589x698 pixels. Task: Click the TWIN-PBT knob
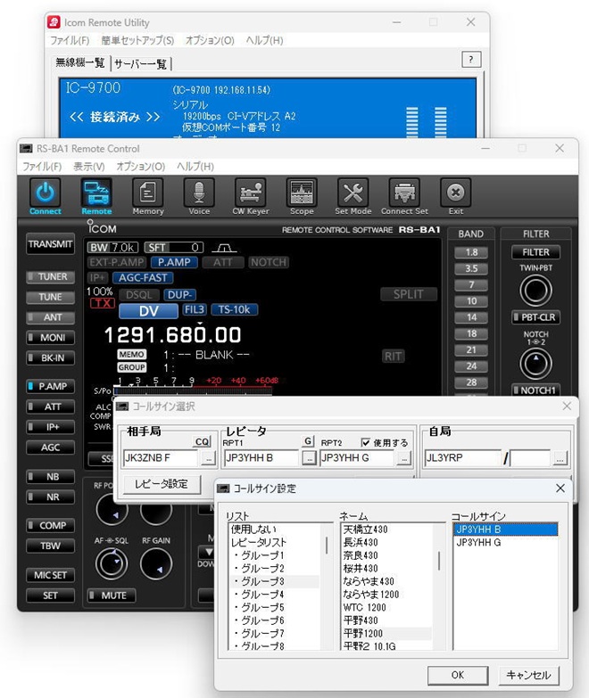[535, 291]
